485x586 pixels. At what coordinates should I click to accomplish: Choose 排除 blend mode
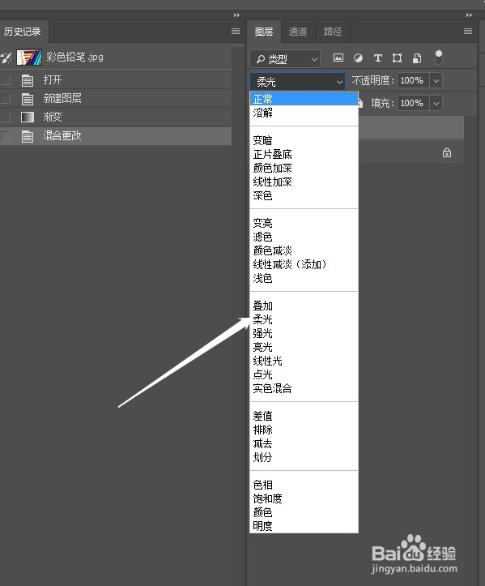304,430
